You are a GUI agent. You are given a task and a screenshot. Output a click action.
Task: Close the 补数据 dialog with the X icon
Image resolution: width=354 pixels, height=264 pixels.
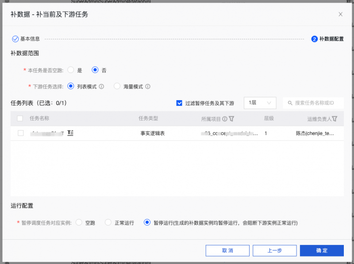click(340, 14)
